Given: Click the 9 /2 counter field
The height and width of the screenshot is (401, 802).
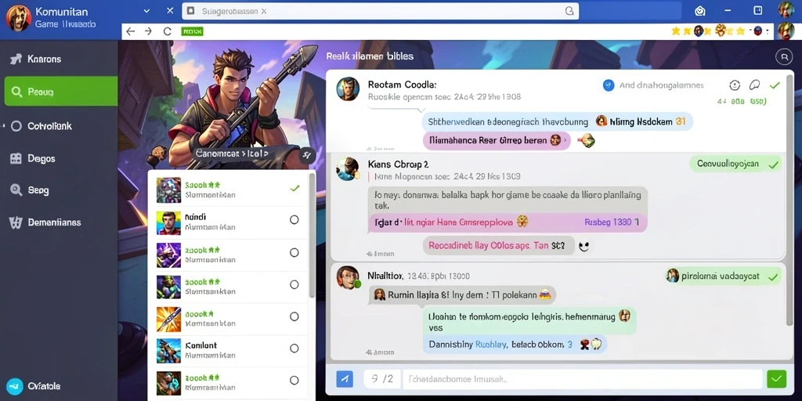Looking at the screenshot, I should point(382,379).
